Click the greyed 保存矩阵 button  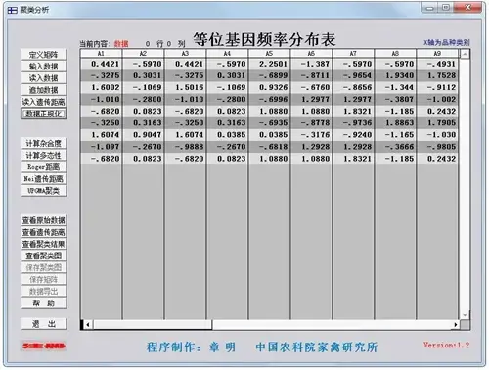(43, 279)
